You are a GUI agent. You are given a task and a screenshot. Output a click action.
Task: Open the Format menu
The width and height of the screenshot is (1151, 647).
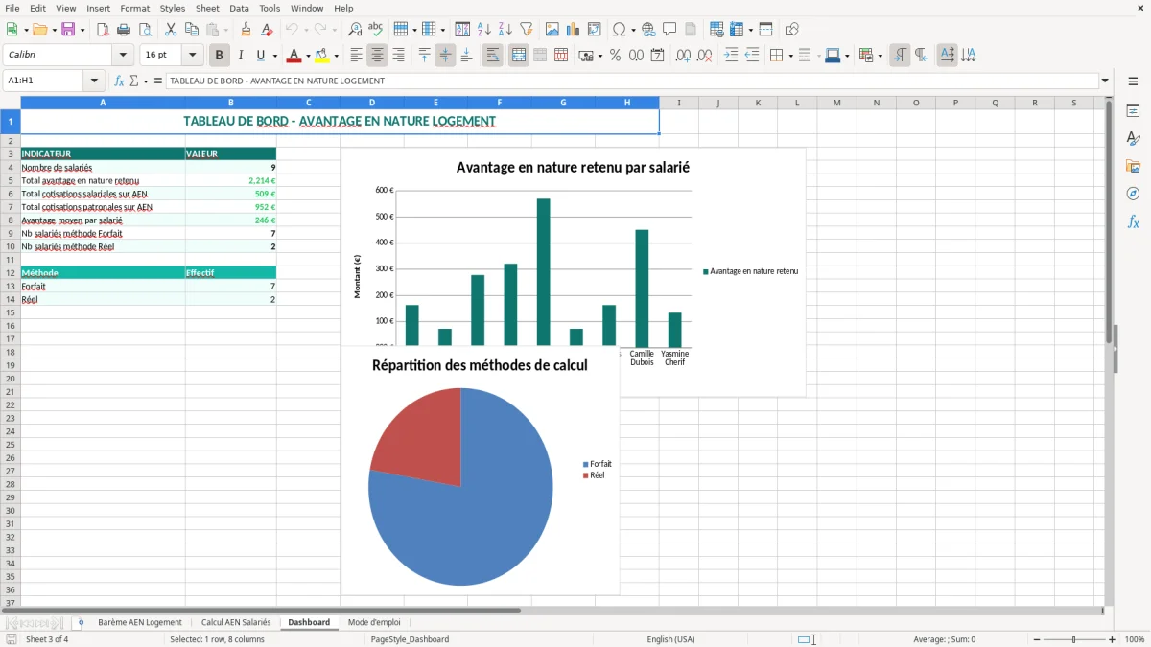point(135,8)
